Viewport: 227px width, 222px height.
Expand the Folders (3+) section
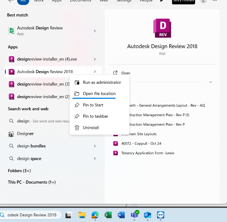pos(19,171)
